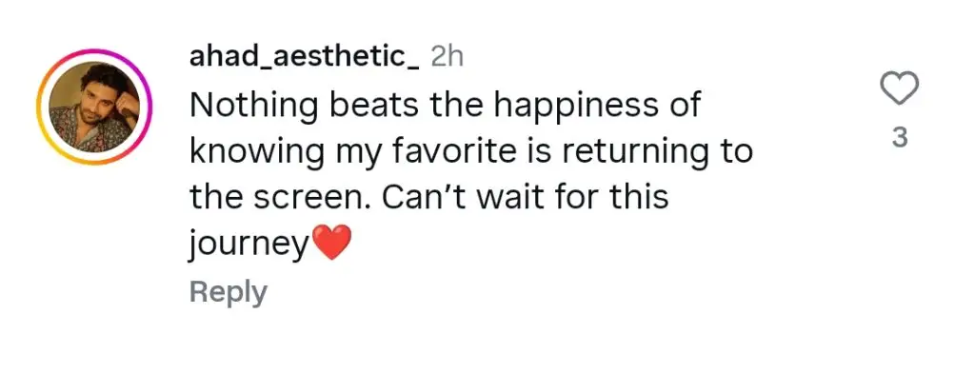
Task: View story via the gradient ring avatar
Action: pos(94,107)
